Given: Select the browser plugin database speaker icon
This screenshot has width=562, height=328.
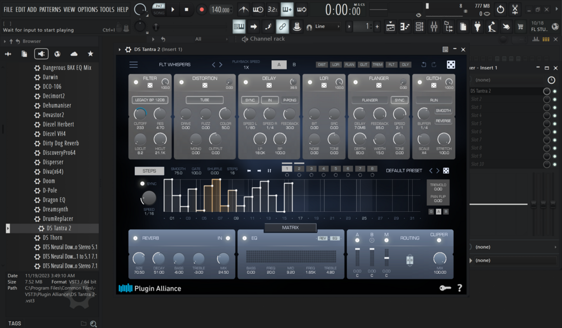Looking at the screenshot, I should [41, 54].
